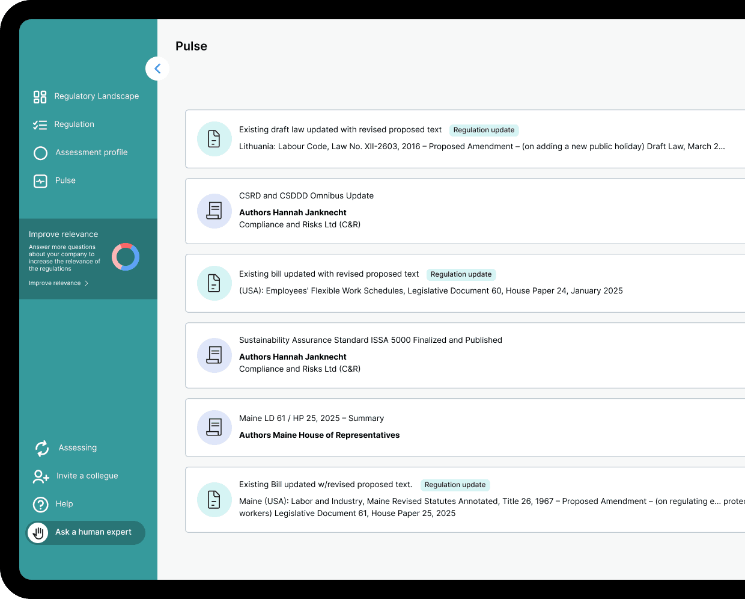This screenshot has width=745, height=599.
Task: Open 'Existing Bill updated w/revised proposed text.'
Action: pos(326,484)
